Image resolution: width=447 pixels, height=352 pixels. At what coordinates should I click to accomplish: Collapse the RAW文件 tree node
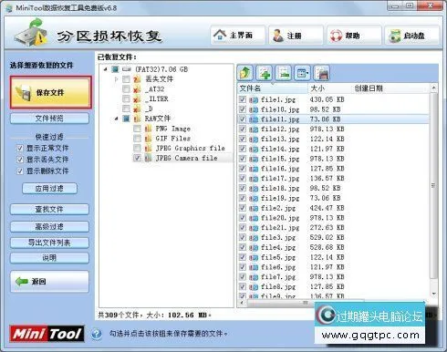117,119
